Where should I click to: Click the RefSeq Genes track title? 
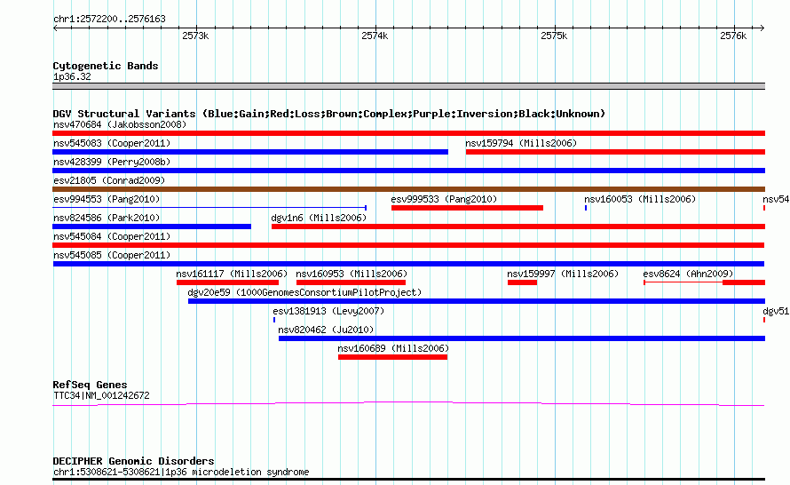tap(90, 385)
